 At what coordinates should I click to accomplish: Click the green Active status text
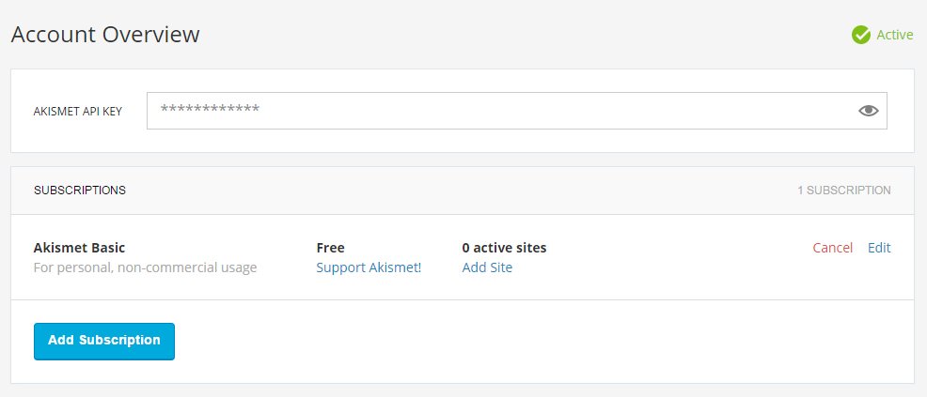click(x=894, y=35)
